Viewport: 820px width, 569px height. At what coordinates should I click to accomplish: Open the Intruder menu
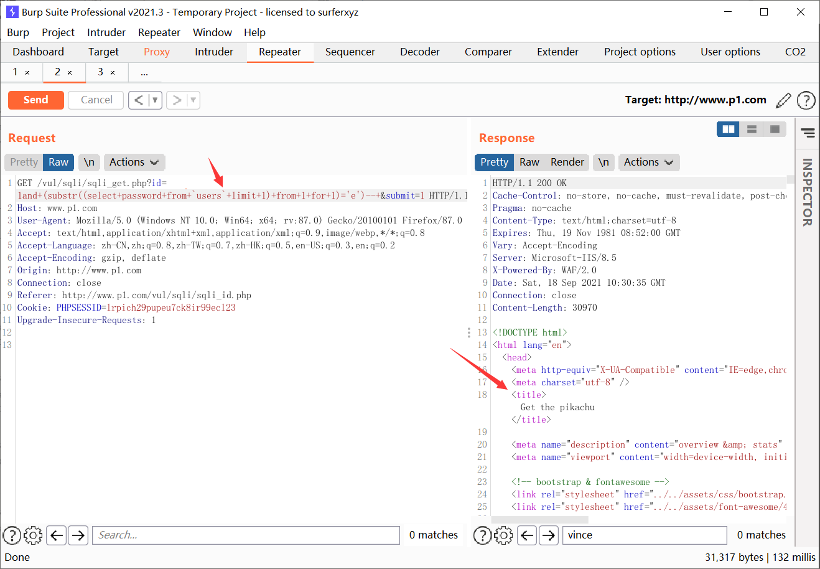pyautogui.click(x=106, y=32)
